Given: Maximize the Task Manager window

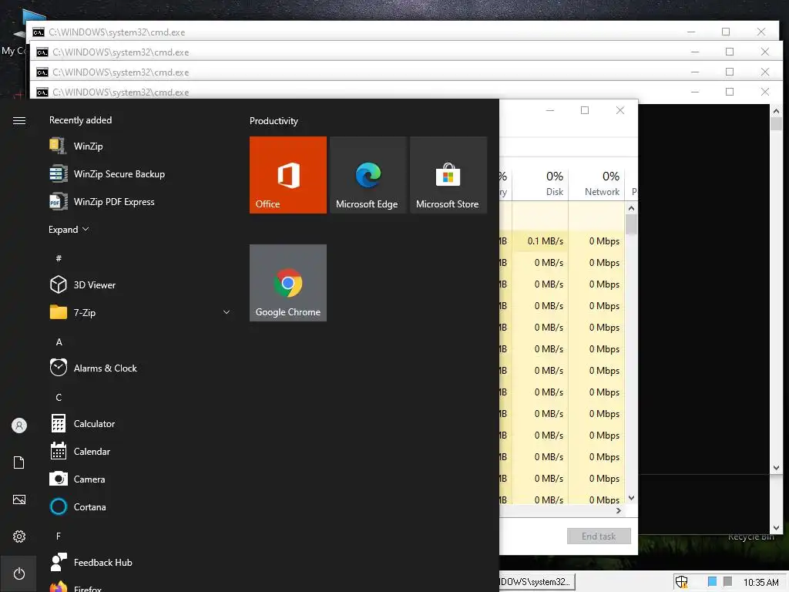Looking at the screenshot, I should pyautogui.click(x=585, y=110).
